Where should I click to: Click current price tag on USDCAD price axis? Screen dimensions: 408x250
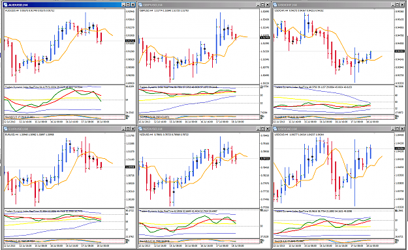[400, 148]
